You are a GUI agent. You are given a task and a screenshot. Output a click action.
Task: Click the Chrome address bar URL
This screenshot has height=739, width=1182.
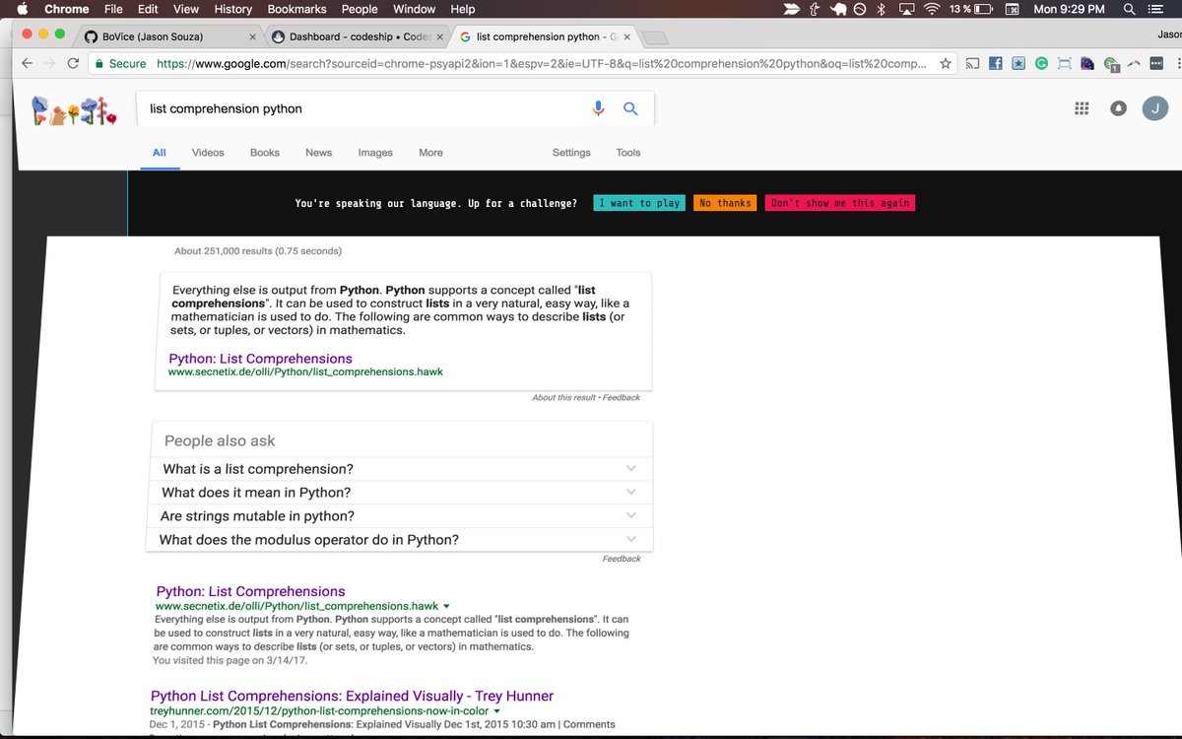tap(542, 63)
